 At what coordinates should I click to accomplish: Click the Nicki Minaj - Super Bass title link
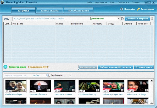click(x=113, y=94)
